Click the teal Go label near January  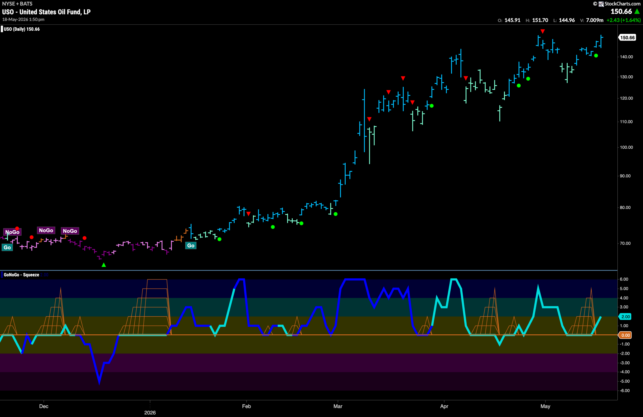[191, 245]
